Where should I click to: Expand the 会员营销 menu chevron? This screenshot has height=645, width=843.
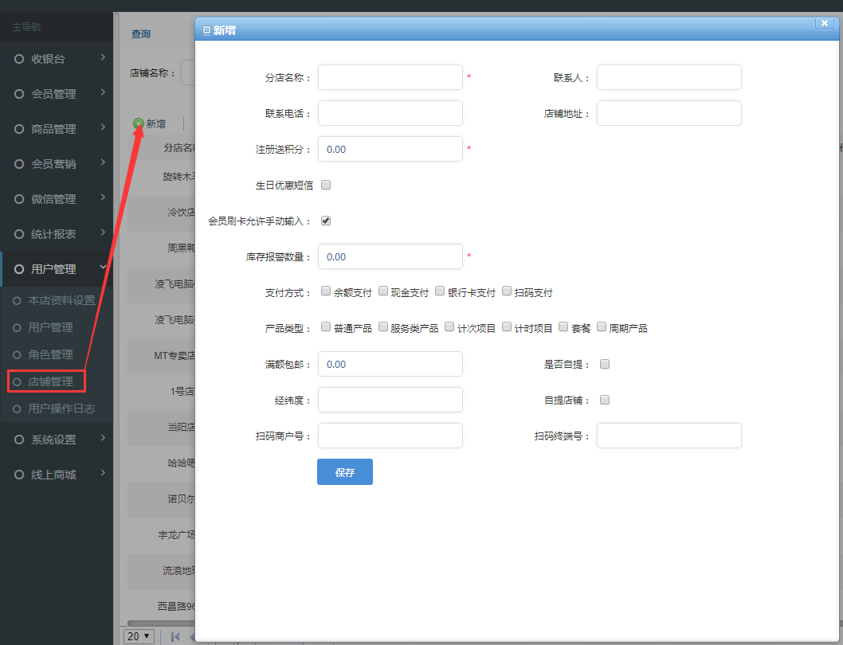click(103, 162)
